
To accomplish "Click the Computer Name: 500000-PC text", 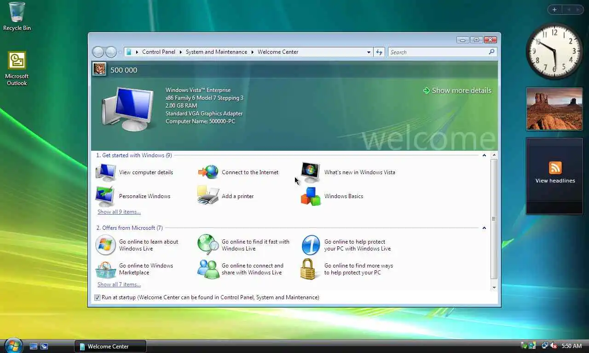I will coord(200,121).
